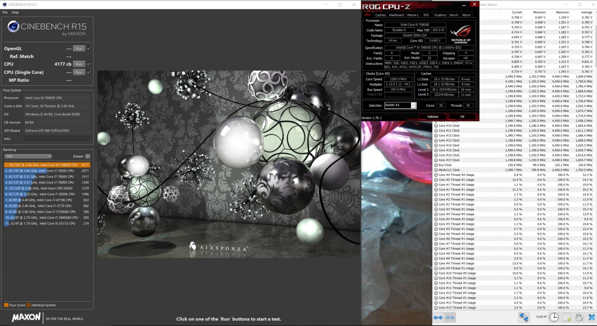
Task: Click the collapse columns arrows icon in HWiNFO
Action: pyautogui.click(x=450, y=317)
